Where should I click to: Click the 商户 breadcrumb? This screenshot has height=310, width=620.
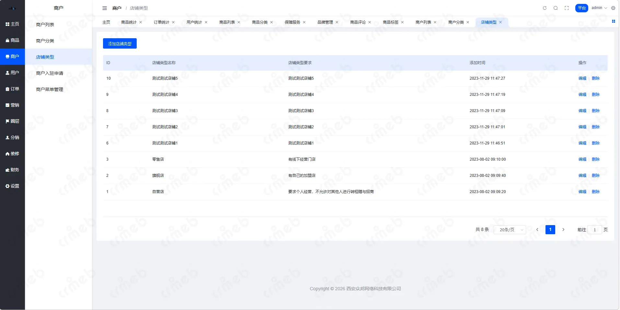click(117, 8)
